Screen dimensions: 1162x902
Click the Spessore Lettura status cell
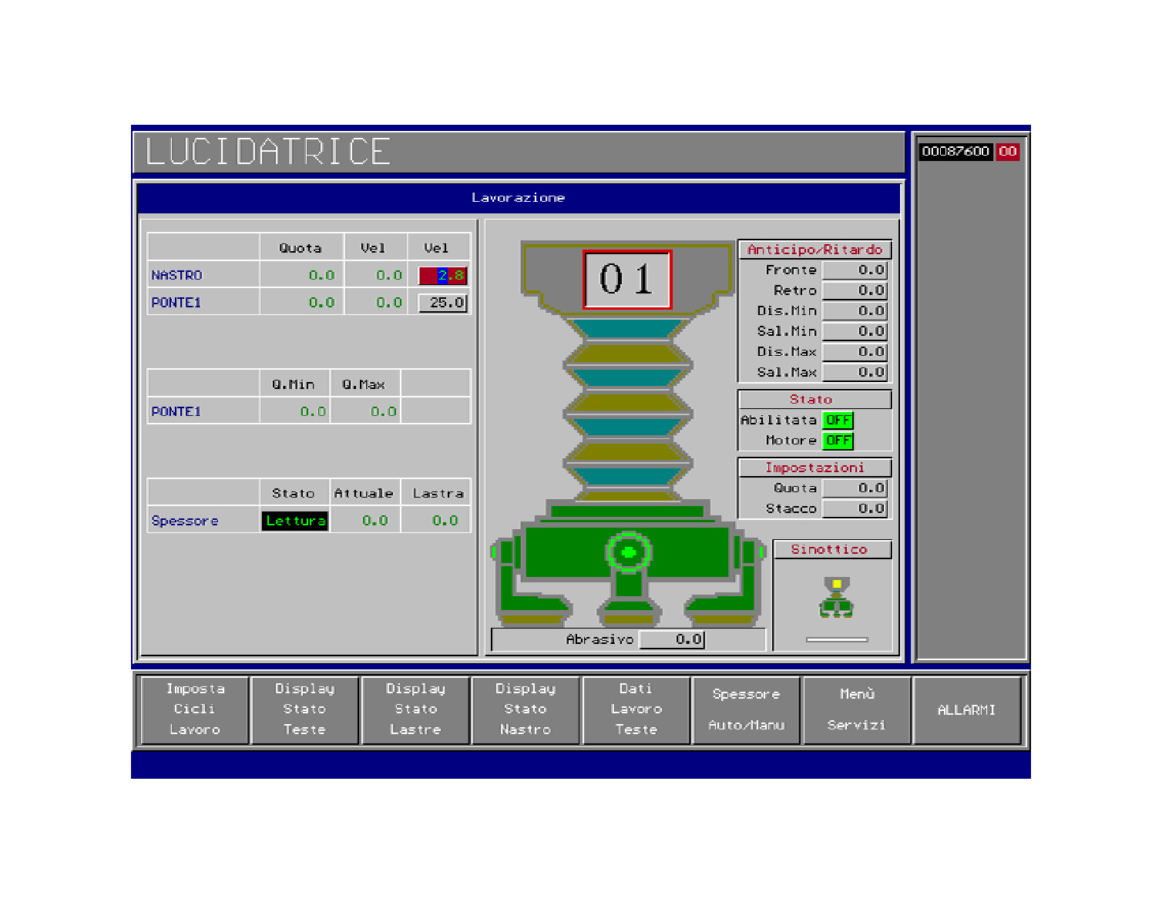pos(295,521)
